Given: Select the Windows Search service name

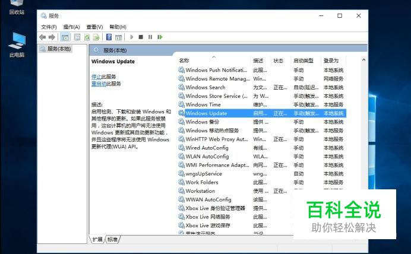Looking at the screenshot, I should click(x=205, y=87).
